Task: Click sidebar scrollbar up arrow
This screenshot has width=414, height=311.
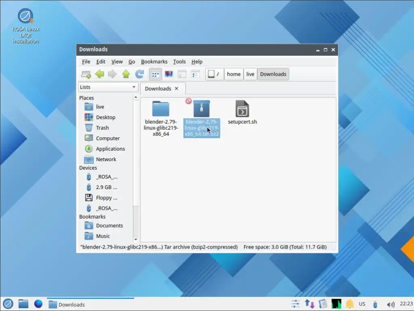Action: coord(136,97)
